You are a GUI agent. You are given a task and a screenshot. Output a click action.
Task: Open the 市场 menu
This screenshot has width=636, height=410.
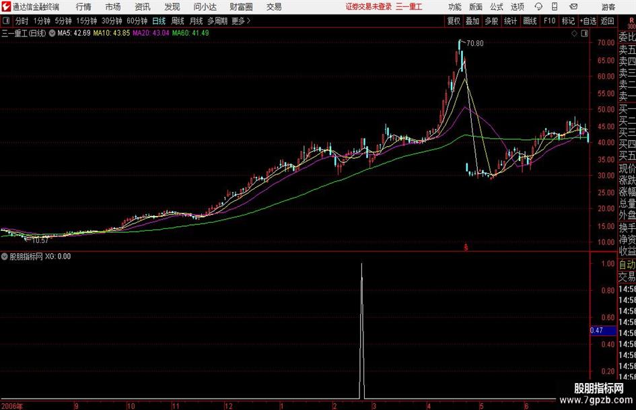pyautogui.click(x=113, y=7)
